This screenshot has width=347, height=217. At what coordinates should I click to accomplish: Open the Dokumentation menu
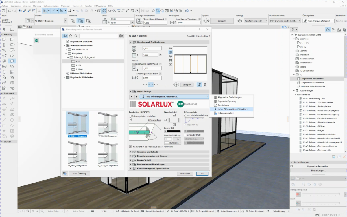[x=51, y=6]
